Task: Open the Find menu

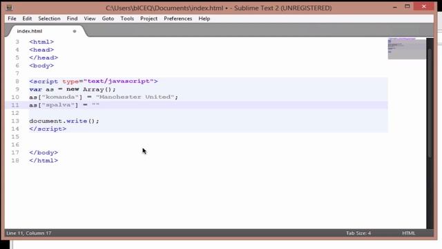Action: click(x=72, y=19)
